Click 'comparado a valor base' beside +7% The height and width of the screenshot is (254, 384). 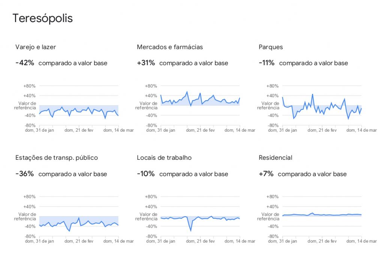coord(312,174)
